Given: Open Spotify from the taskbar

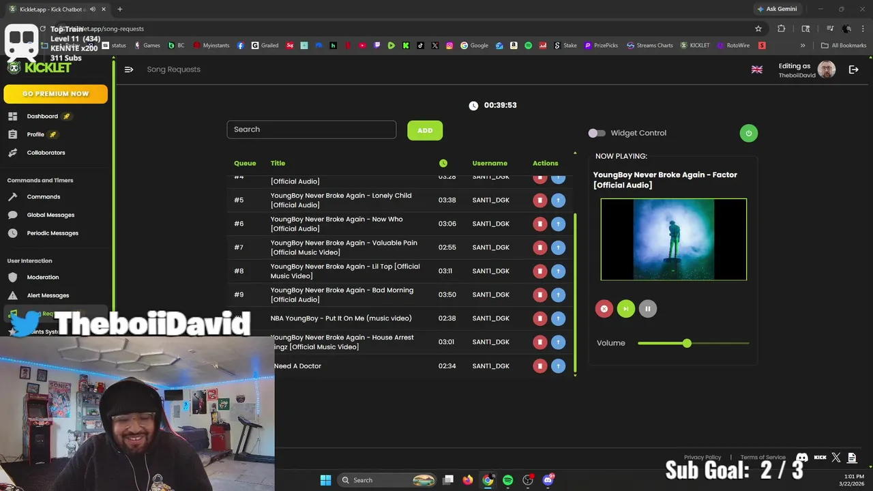Looking at the screenshot, I should (x=508, y=480).
